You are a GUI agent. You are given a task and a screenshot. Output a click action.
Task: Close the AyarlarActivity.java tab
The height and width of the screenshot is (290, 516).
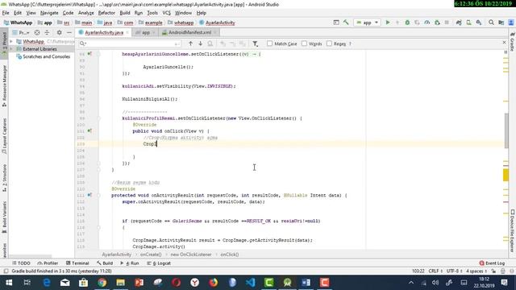tap(127, 32)
